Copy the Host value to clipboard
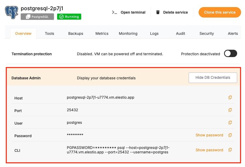245x167 pixels. (x=230, y=97)
